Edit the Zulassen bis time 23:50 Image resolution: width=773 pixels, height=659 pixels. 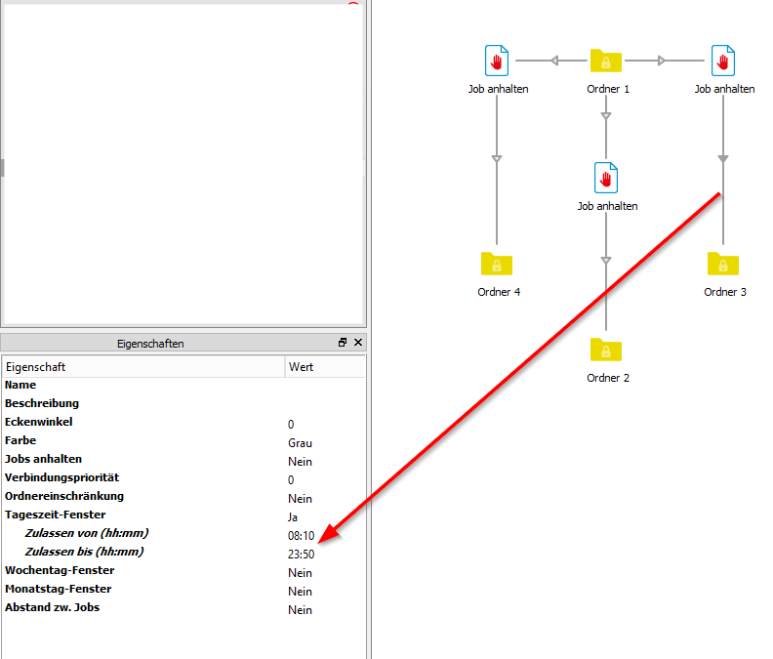(301, 555)
